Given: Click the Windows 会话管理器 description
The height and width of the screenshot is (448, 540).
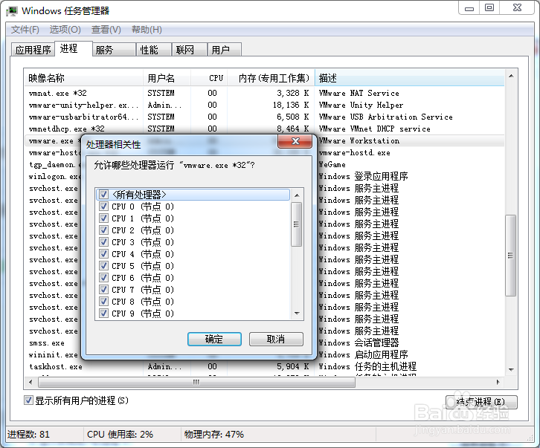Looking at the screenshot, I should tap(359, 343).
